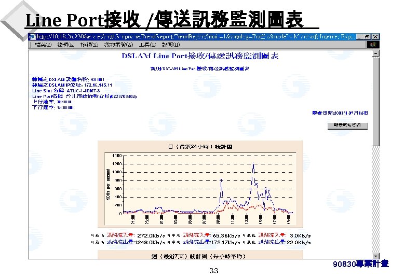
Task: Click the gray button below the report date
Action: 347,125
